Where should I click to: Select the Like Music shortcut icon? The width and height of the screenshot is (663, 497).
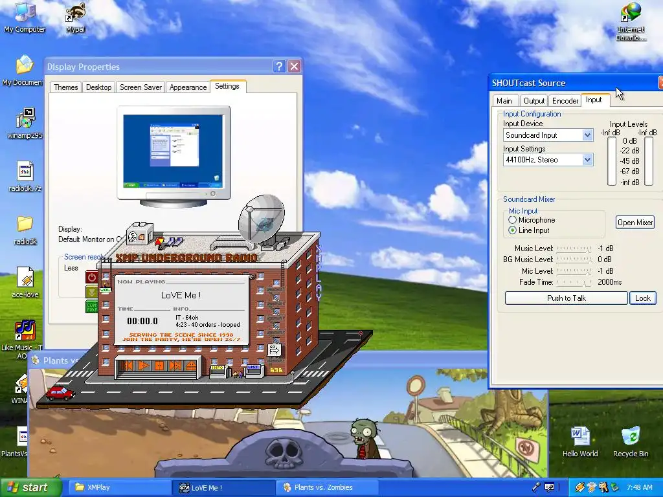[23, 340]
